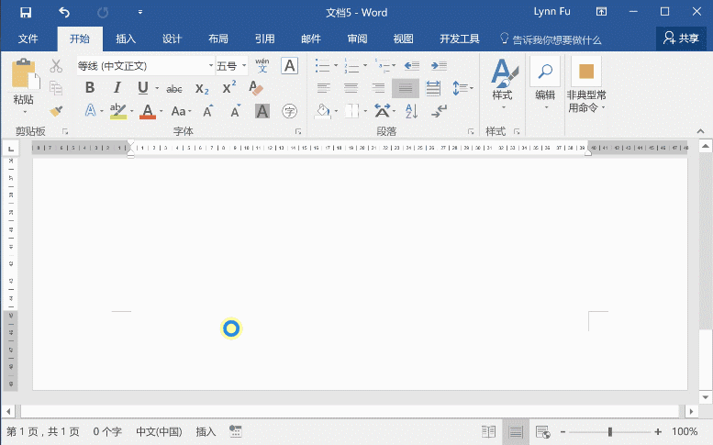Click the 共享 share button
The image size is (713, 445).
click(681, 39)
